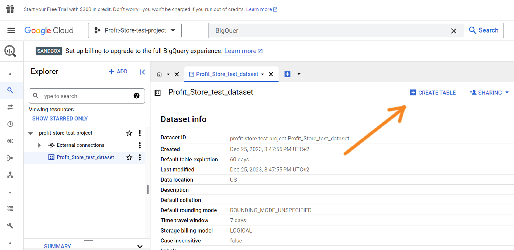
Task: Click the Data location US value
Action: pyautogui.click(x=233, y=179)
